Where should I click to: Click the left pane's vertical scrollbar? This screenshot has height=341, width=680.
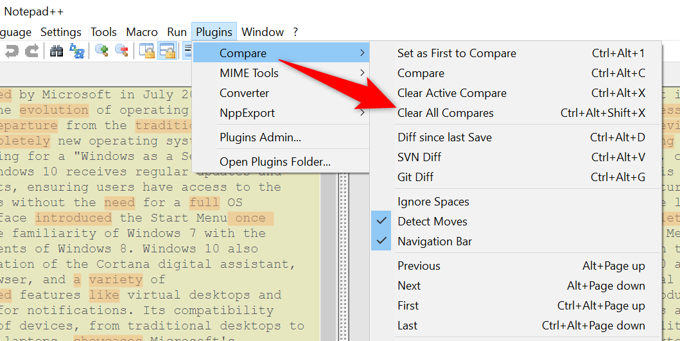click(328, 256)
